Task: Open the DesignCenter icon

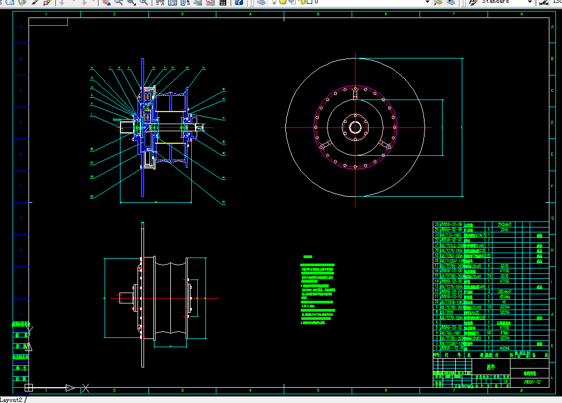Action: 173,2
